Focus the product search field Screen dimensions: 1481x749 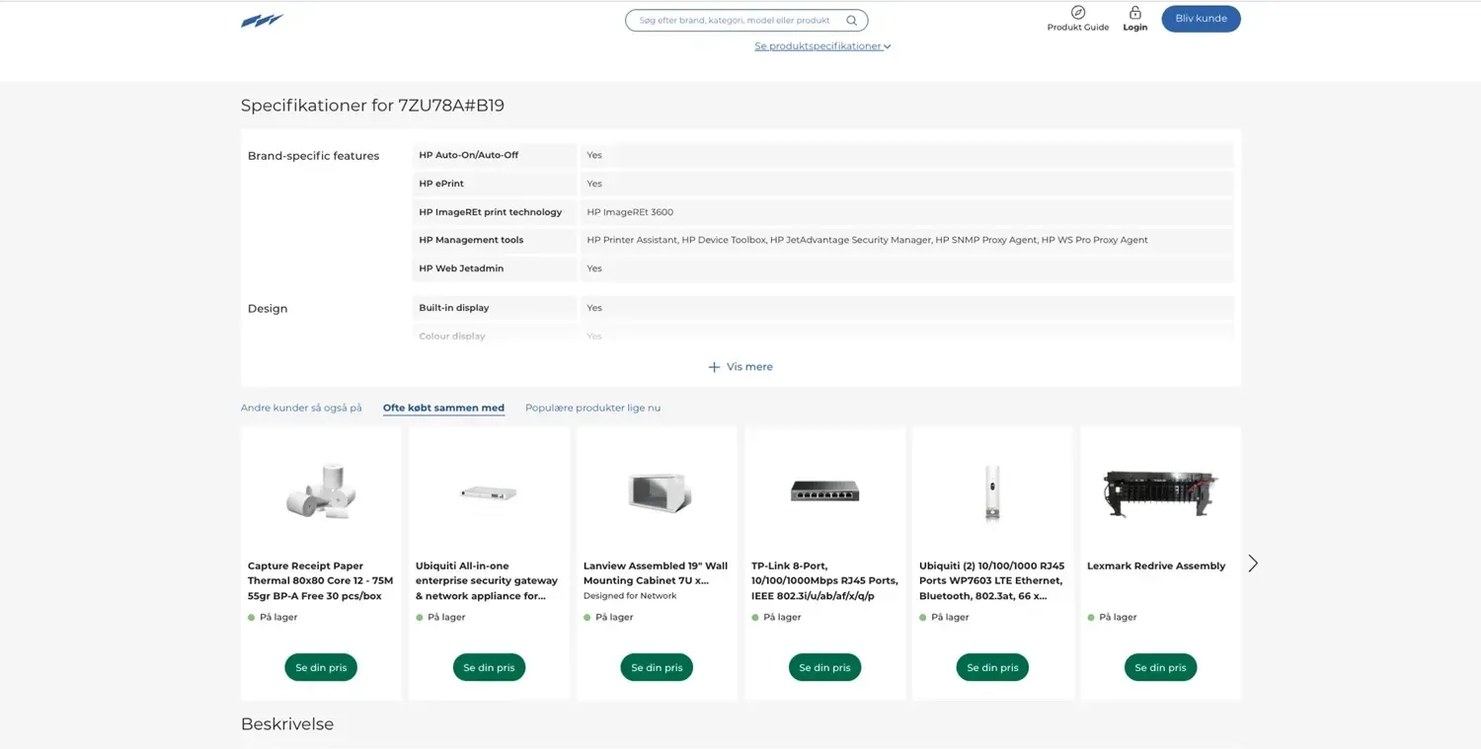(746, 20)
